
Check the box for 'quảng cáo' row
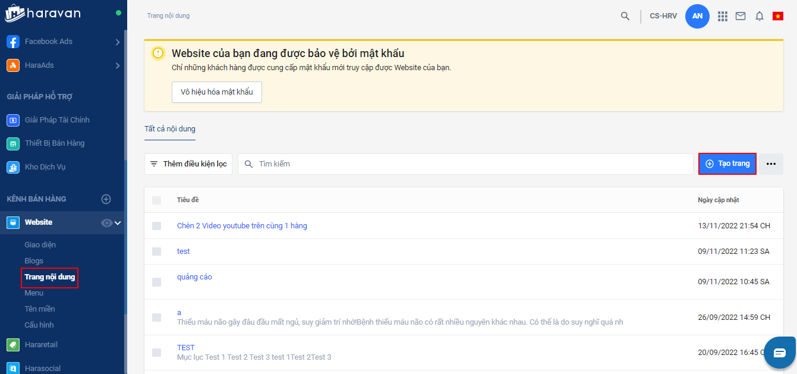tap(156, 282)
